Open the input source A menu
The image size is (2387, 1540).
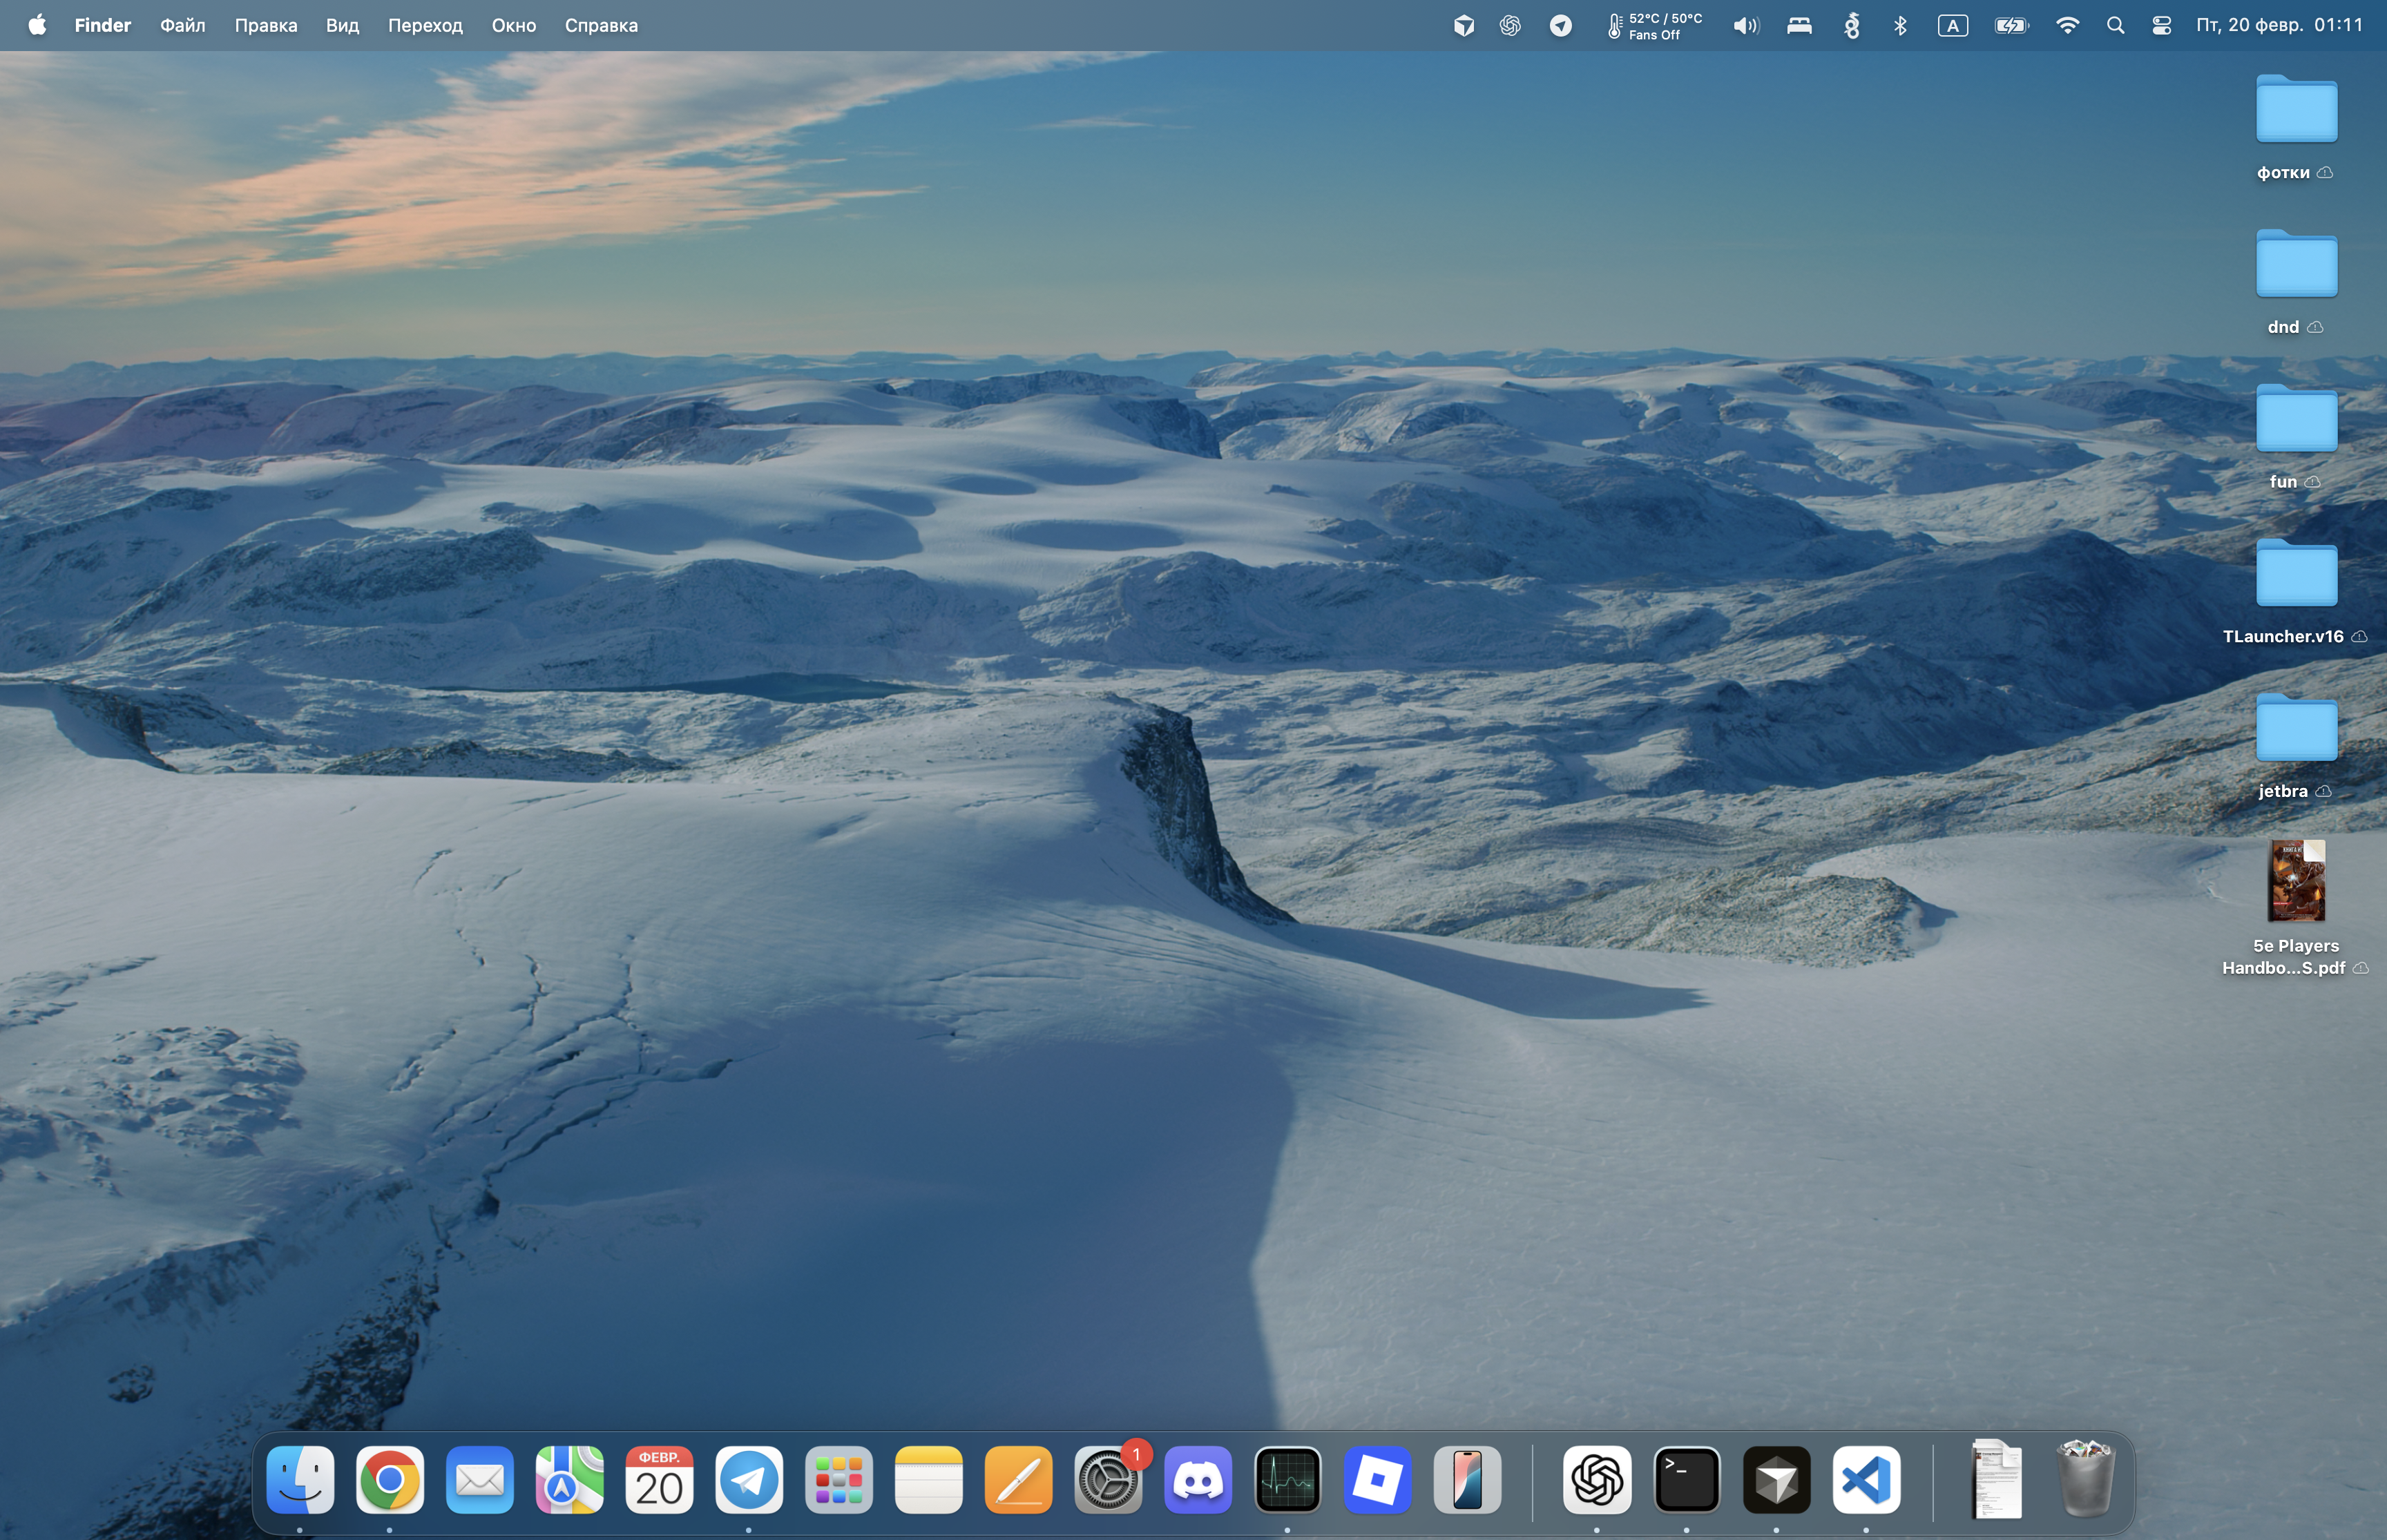[1952, 26]
